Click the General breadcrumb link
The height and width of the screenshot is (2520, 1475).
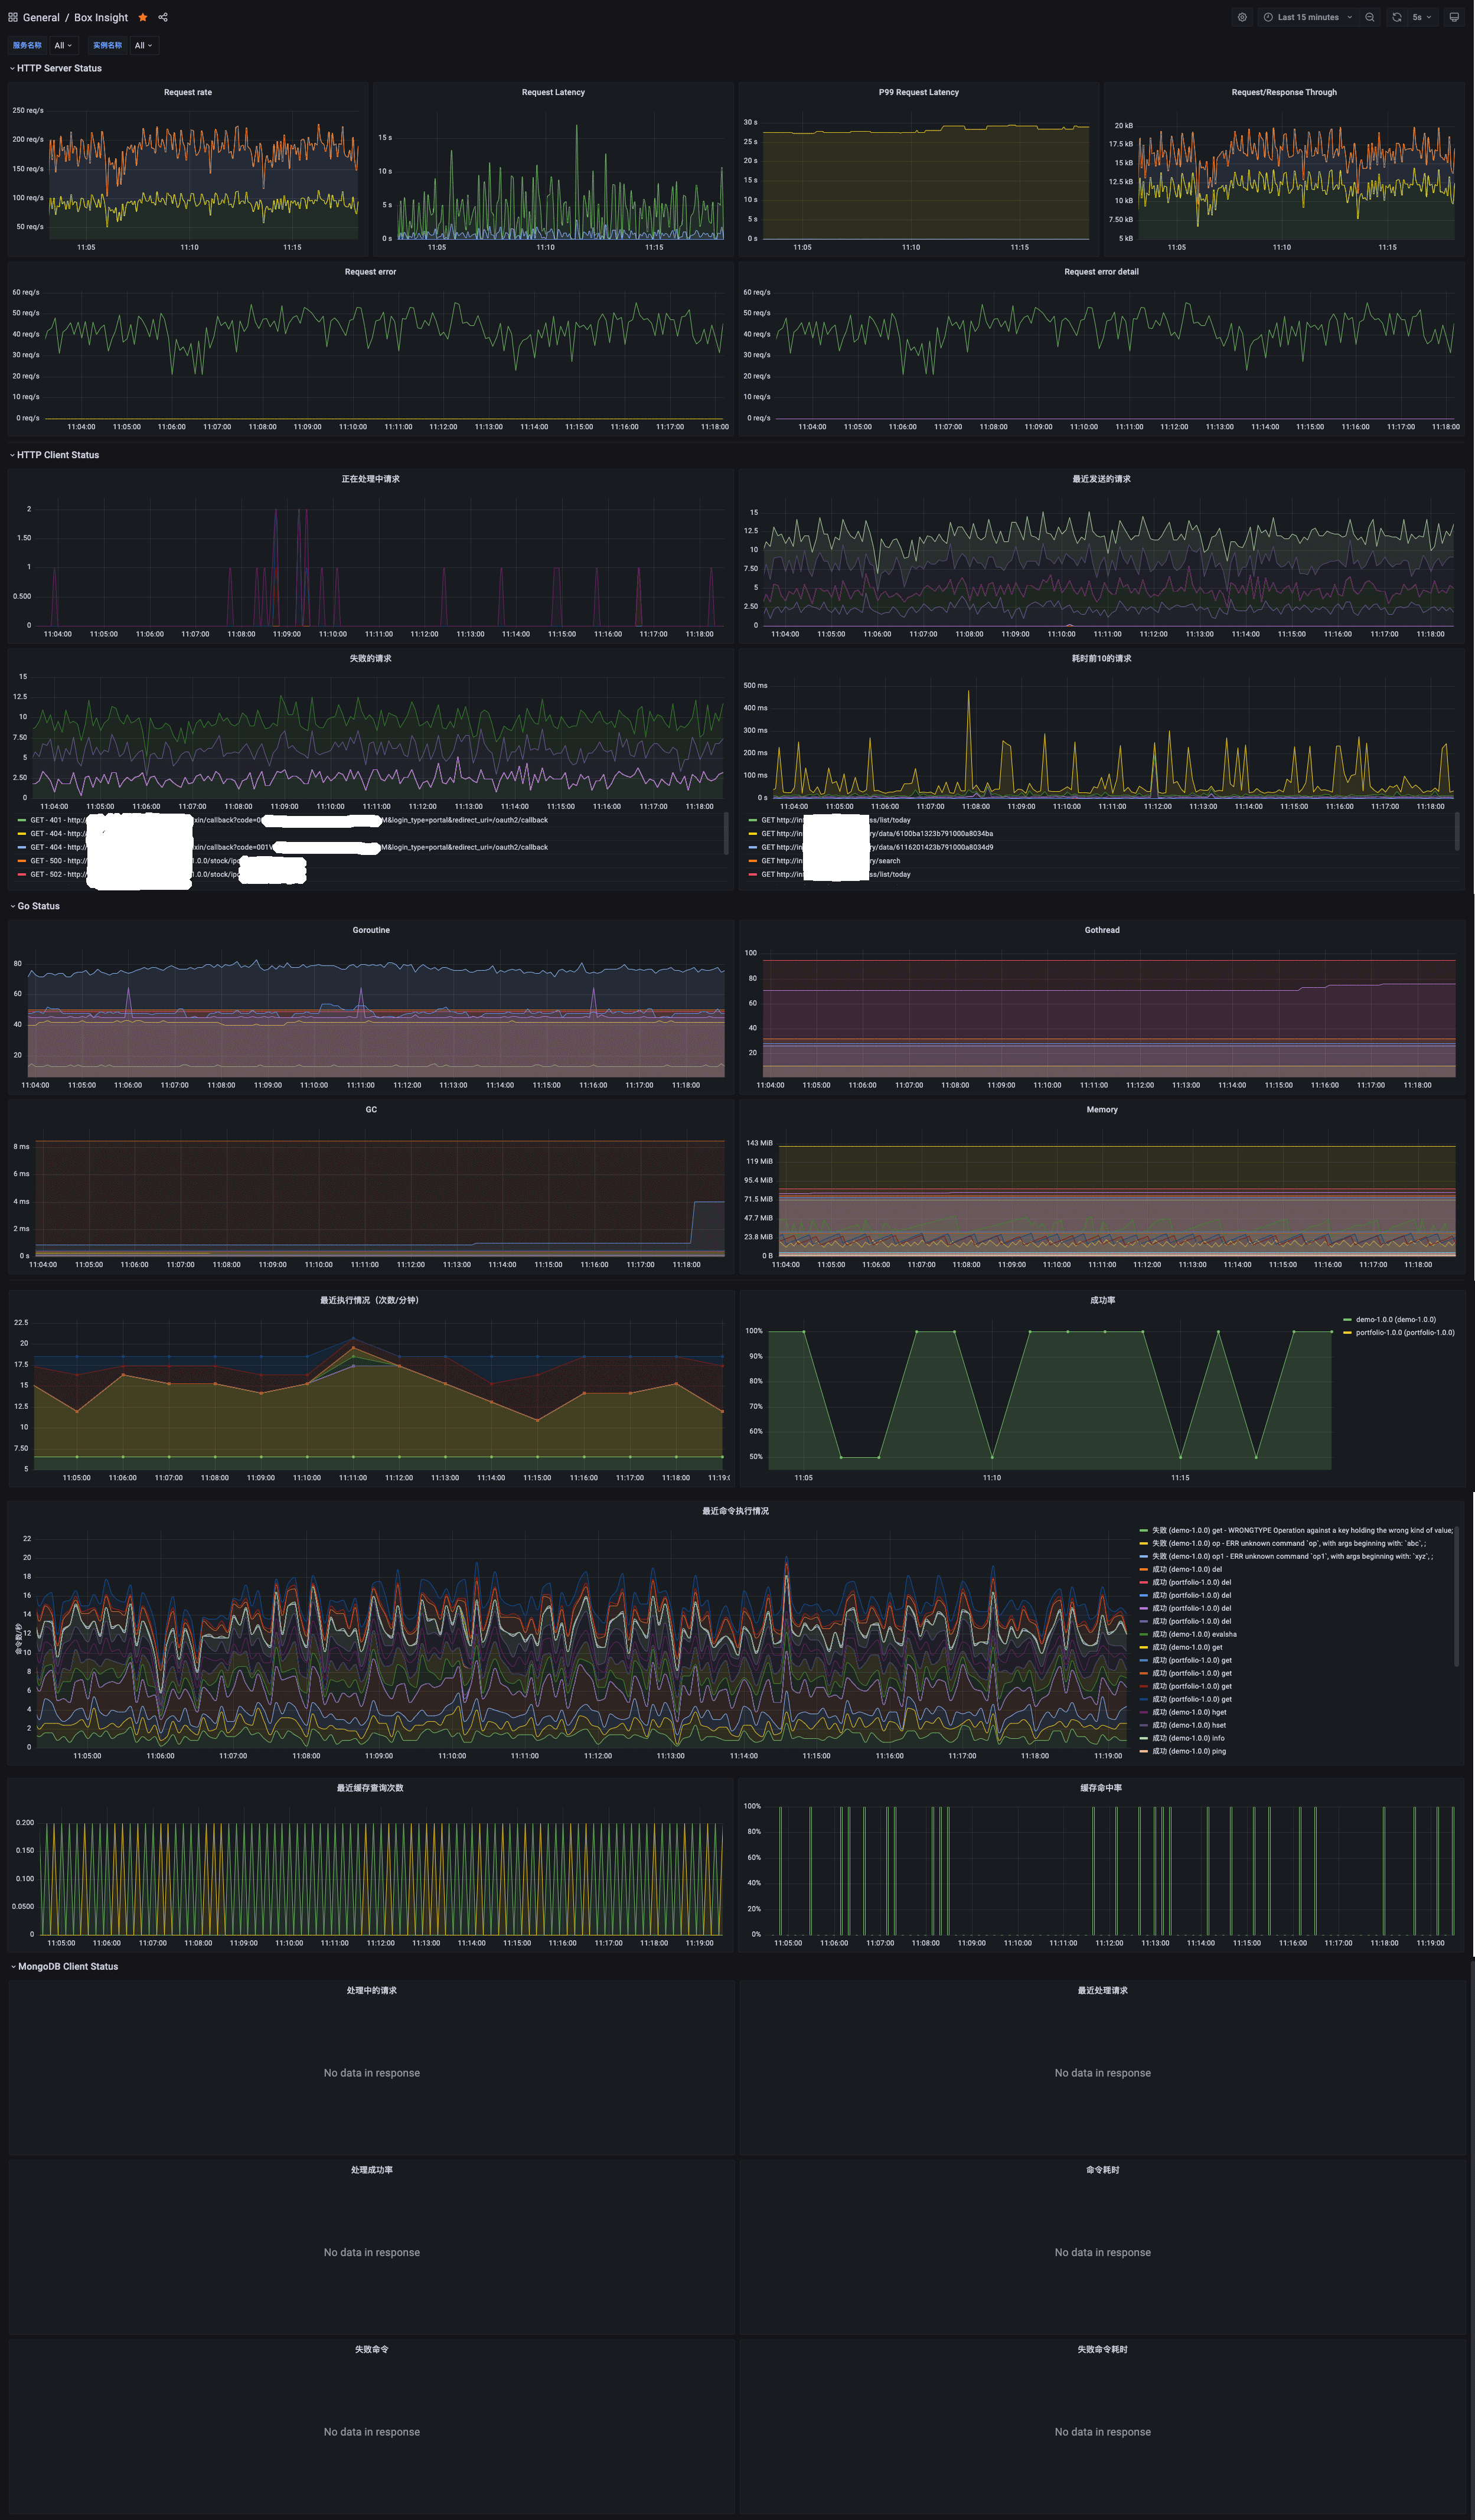[41, 17]
